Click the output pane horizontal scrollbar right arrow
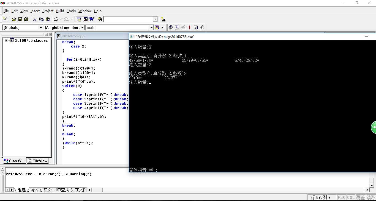The width and height of the screenshot is (376, 201). (x=367, y=190)
